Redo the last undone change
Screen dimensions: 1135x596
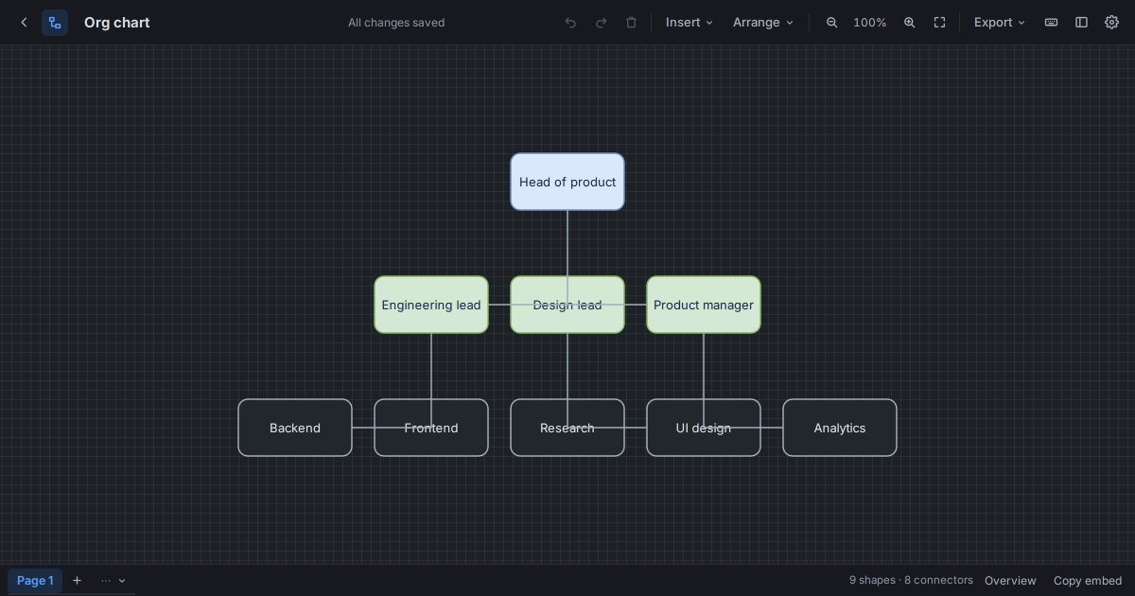601,23
